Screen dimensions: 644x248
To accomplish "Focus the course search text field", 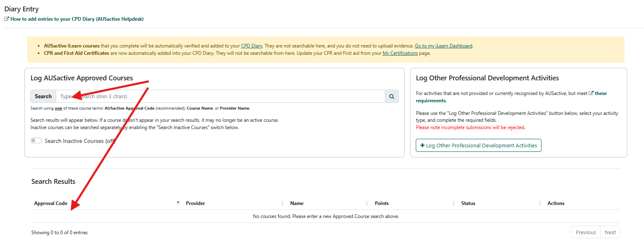I will tap(220, 96).
